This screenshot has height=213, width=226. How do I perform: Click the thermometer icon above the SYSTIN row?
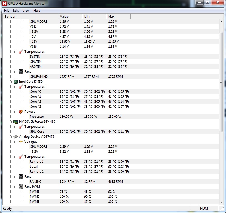pyautogui.click(x=21, y=52)
